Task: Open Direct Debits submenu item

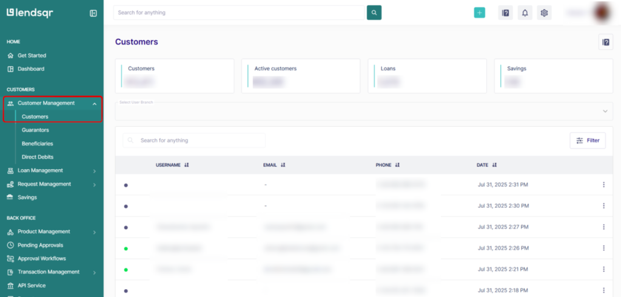Action: [38, 157]
